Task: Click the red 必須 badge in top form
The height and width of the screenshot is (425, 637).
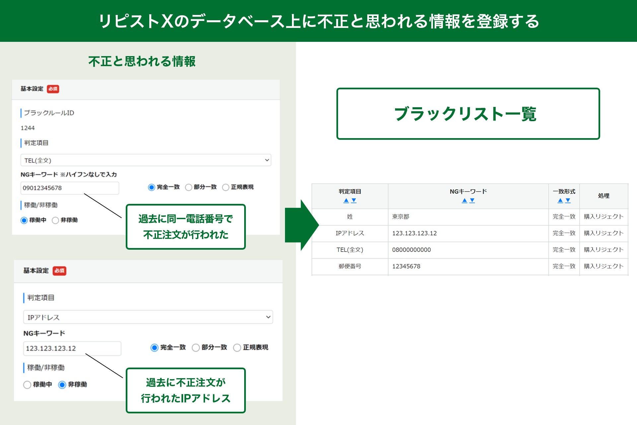Action: [x=53, y=89]
